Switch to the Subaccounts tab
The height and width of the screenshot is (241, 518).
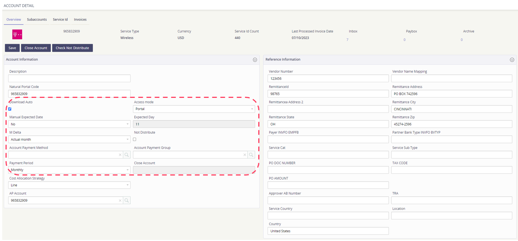tap(37, 20)
